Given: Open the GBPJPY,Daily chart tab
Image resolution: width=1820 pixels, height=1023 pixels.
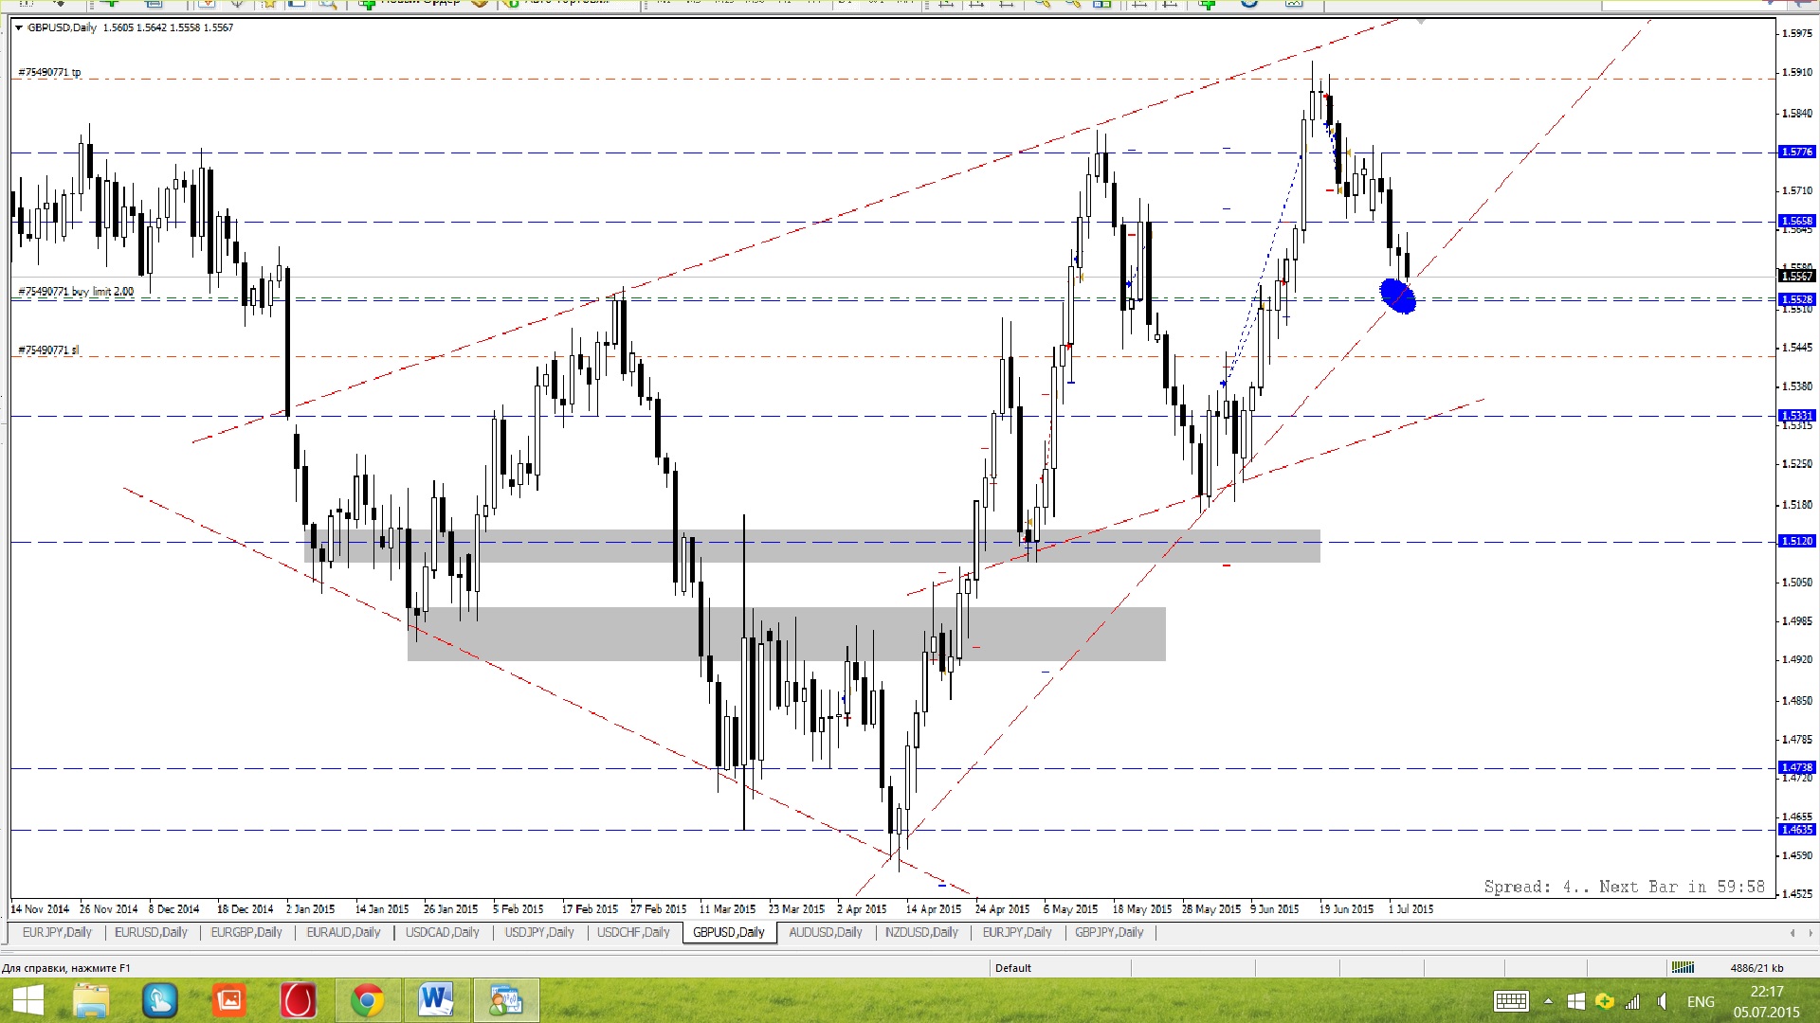Looking at the screenshot, I should (1109, 932).
